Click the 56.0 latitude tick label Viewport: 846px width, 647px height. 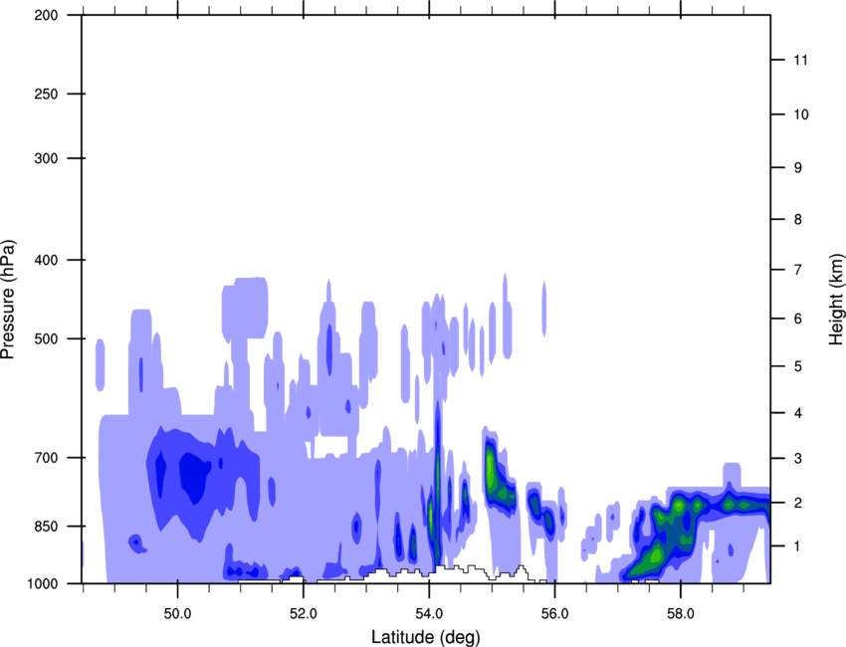(554, 610)
